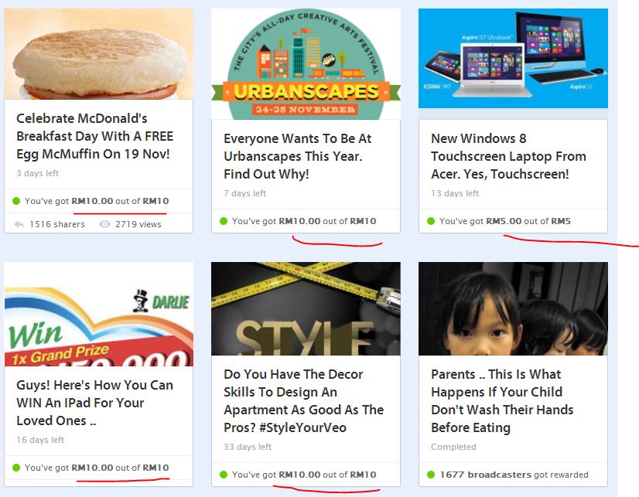
Task: Click the eye icon beside 2719 views
Action: [104, 224]
